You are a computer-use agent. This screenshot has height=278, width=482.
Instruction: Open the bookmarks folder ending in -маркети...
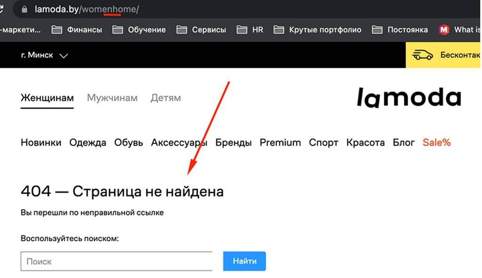click(x=20, y=30)
